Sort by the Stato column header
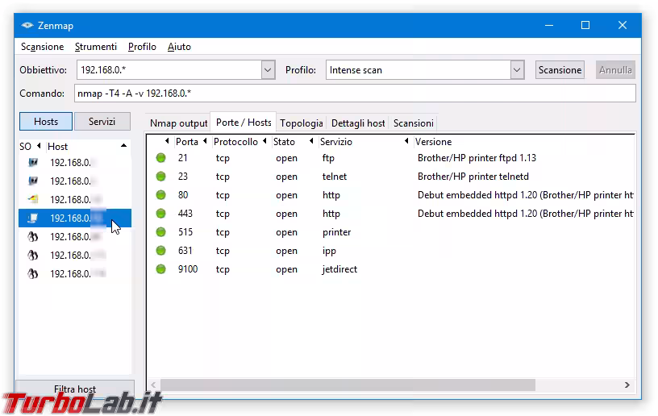This screenshot has height=416, width=658. [284, 142]
